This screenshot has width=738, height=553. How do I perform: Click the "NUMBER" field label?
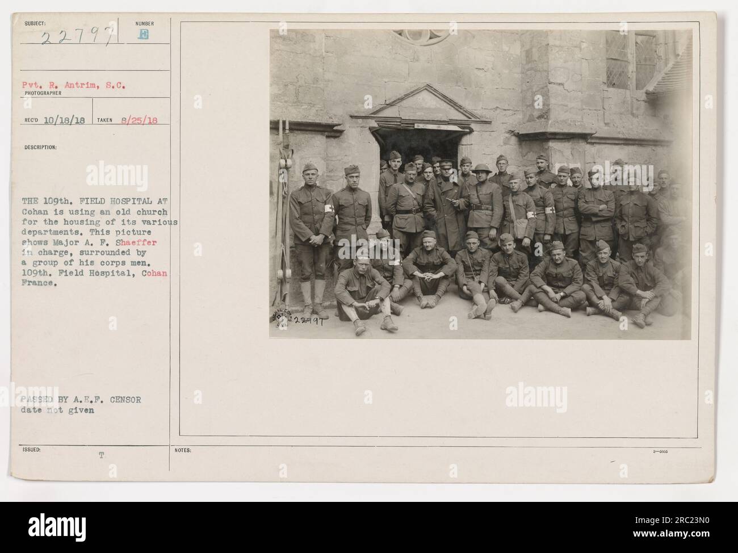pos(145,23)
